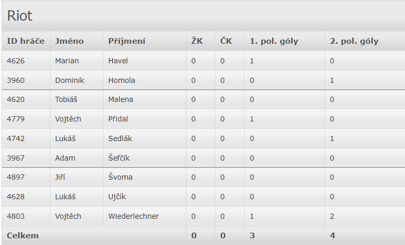Viewport: 405px width, 245px height.
Task: Click the surname Wiederlechner
Action: coord(133,216)
